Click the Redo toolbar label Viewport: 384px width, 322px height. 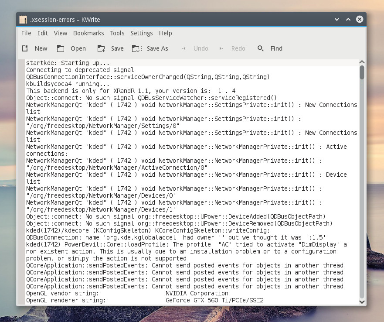(x=238, y=48)
